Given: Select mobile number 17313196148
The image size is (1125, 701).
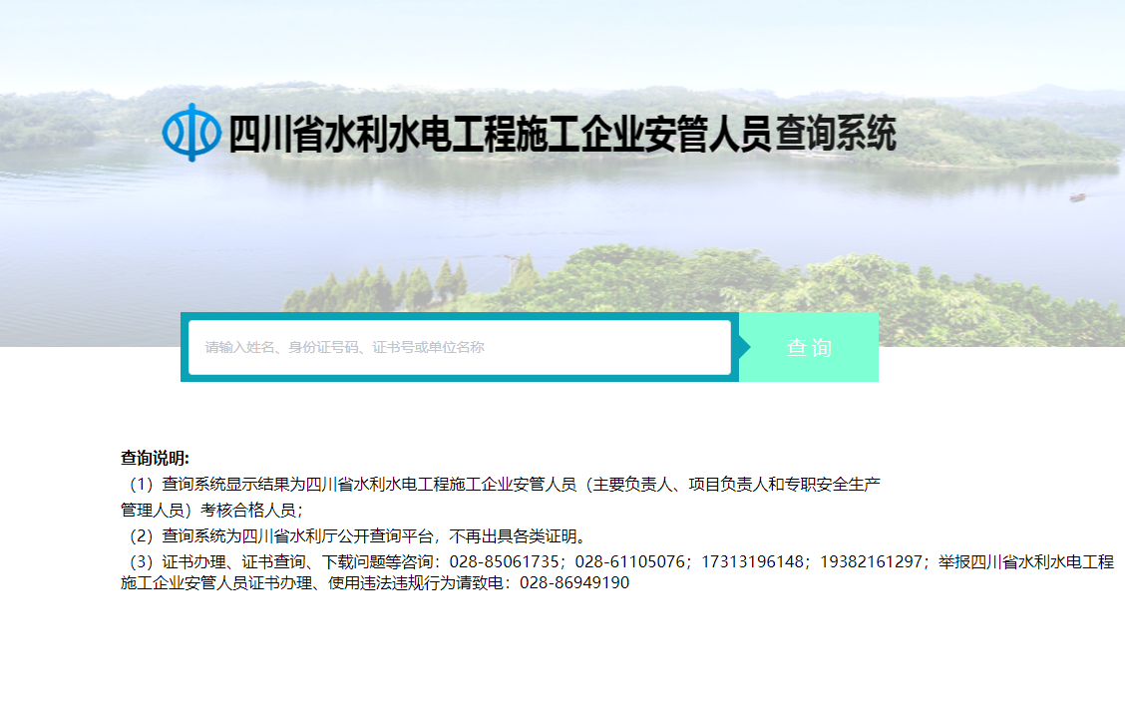Looking at the screenshot, I should point(753,561).
